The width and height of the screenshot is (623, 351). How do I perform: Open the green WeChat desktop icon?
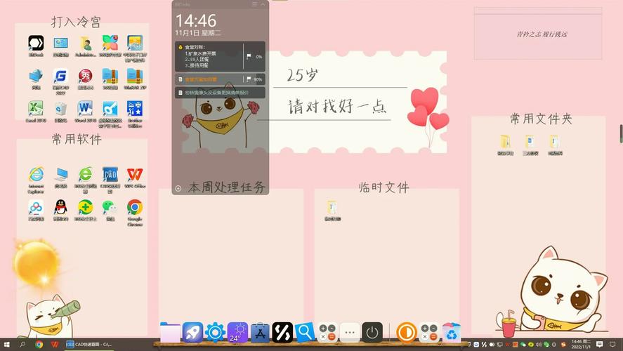pyautogui.click(x=110, y=208)
